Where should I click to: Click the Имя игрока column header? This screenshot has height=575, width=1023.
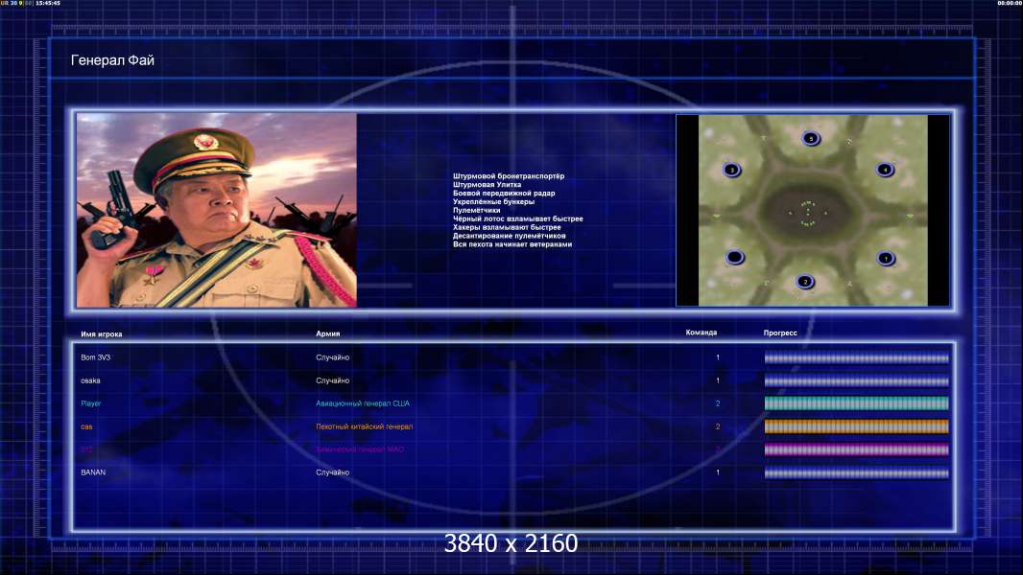click(101, 334)
